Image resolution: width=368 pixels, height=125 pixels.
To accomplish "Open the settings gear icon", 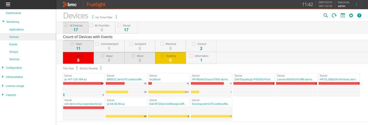I will [351, 16].
